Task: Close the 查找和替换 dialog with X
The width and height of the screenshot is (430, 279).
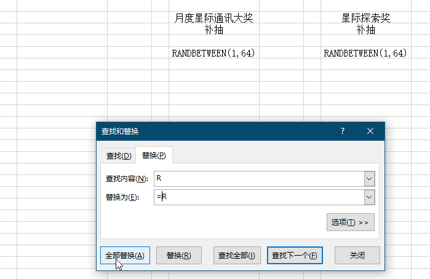Action: (x=370, y=131)
